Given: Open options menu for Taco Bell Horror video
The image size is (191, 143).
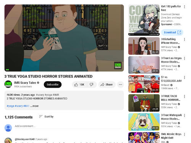Looking at the screenshot, I should [x=185, y=96].
